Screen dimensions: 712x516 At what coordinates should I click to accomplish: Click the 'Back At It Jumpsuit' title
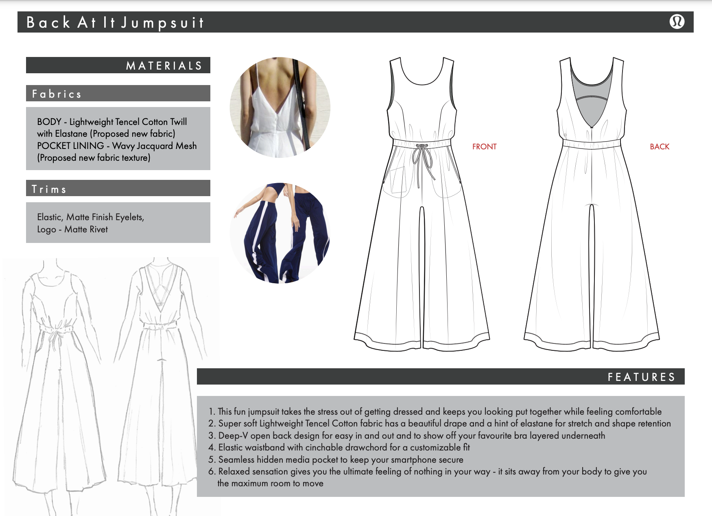pyautogui.click(x=115, y=22)
